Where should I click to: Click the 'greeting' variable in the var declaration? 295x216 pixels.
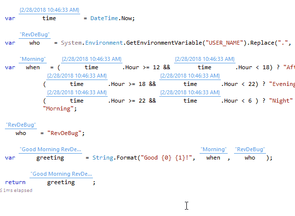(50, 158)
